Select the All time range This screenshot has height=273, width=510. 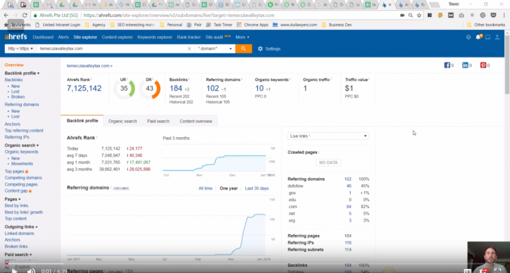pos(205,188)
